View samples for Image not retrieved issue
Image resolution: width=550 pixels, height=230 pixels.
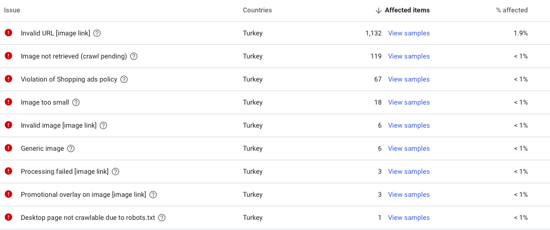tap(409, 56)
